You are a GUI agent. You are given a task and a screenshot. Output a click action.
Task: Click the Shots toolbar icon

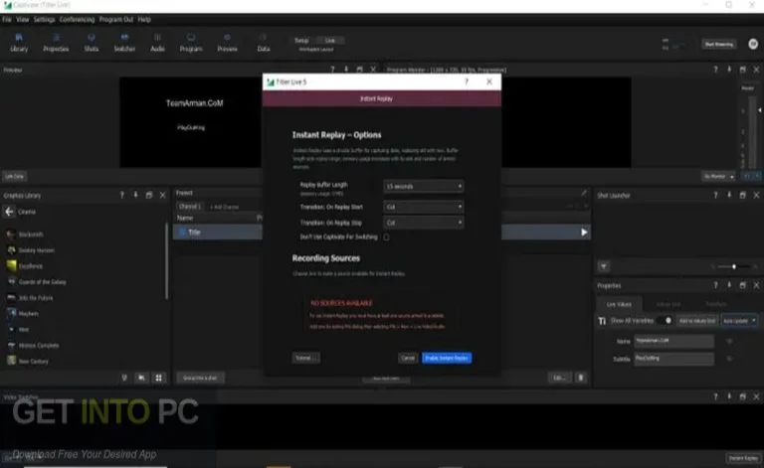pos(92,43)
